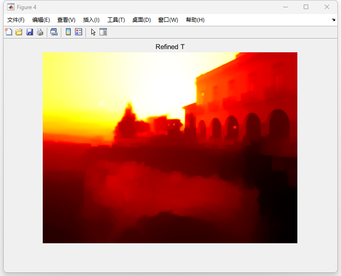
Task: Click the Link Plot toolbar icon
Action: tap(54, 32)
